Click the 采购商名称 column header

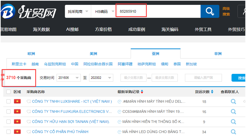(36, 92)
